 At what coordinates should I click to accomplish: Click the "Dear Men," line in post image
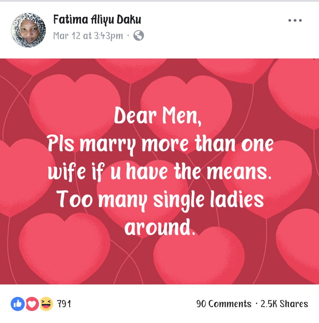coord(158,117)
